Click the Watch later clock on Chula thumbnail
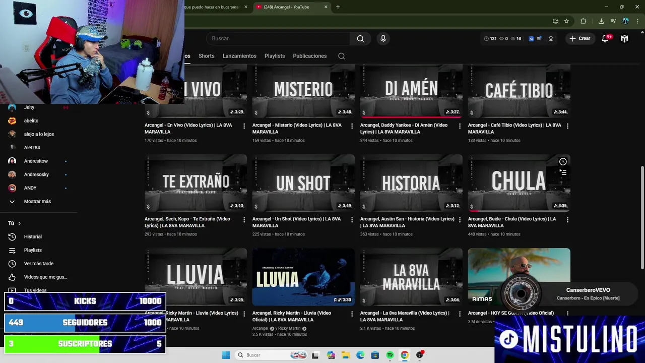Viewport: 645px width, 363px height. point(563,162)
